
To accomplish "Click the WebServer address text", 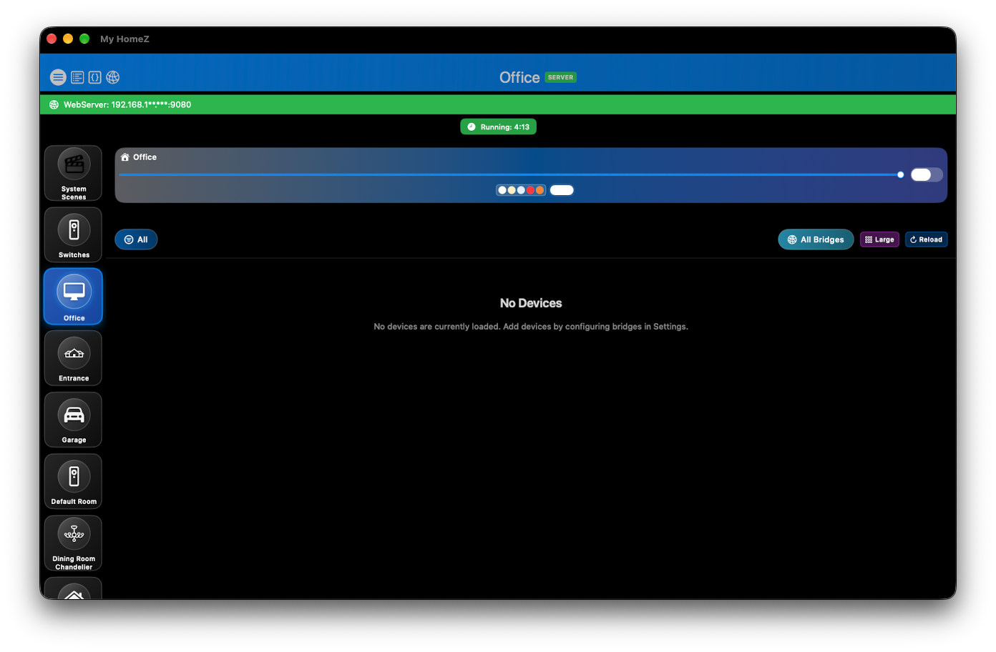I will (x=127, y=104).
